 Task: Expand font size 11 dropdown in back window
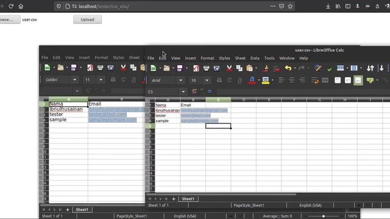[x=101, y=80]
